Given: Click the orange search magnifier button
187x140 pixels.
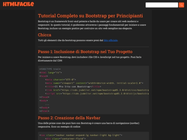Looking at the screenshot, I should tap(181, 5).
